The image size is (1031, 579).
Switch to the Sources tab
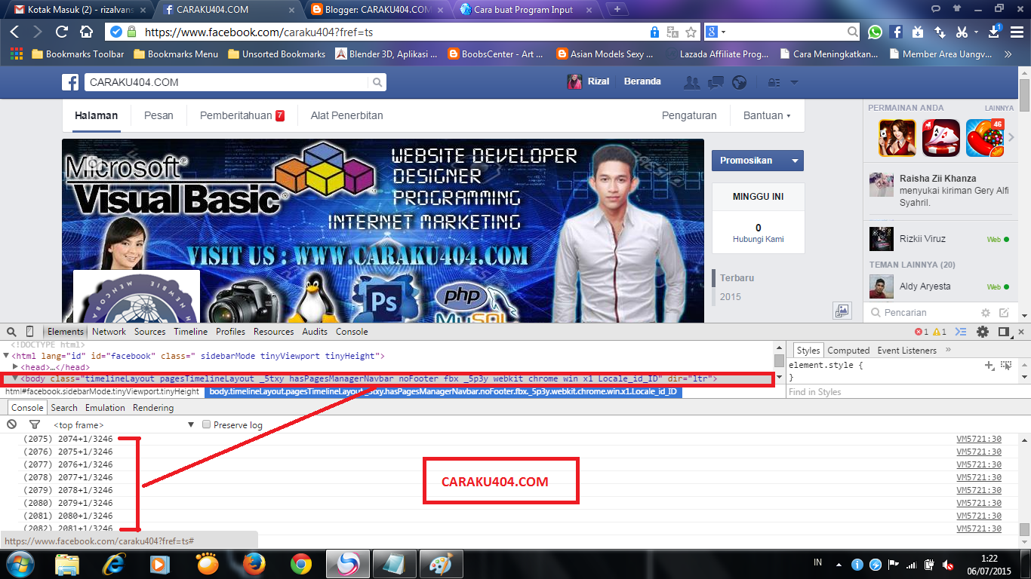point(150,332)
